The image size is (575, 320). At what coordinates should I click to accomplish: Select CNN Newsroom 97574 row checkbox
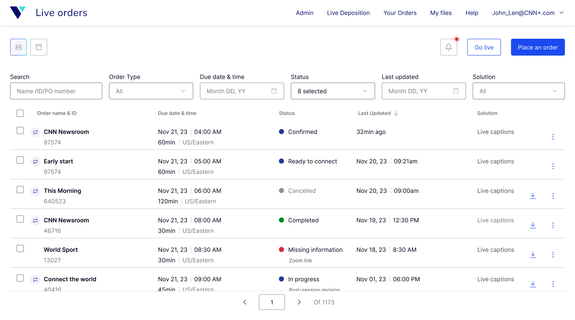click(20, 131)
